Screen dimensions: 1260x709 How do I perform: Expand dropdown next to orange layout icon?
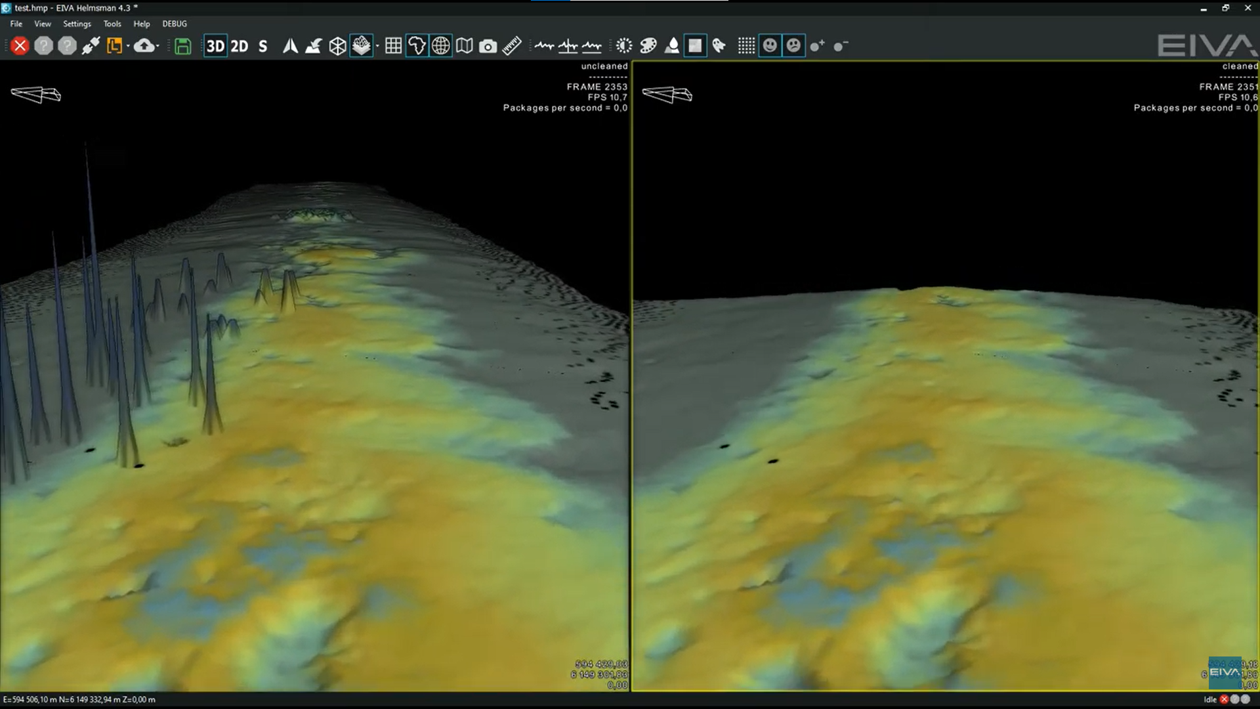(x=127, y=47)
